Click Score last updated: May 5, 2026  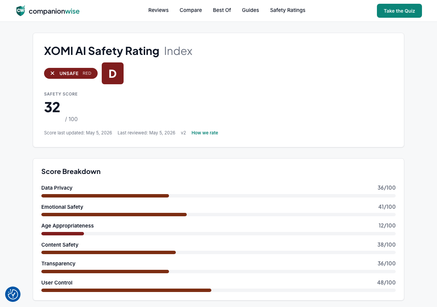click(78, 133)
